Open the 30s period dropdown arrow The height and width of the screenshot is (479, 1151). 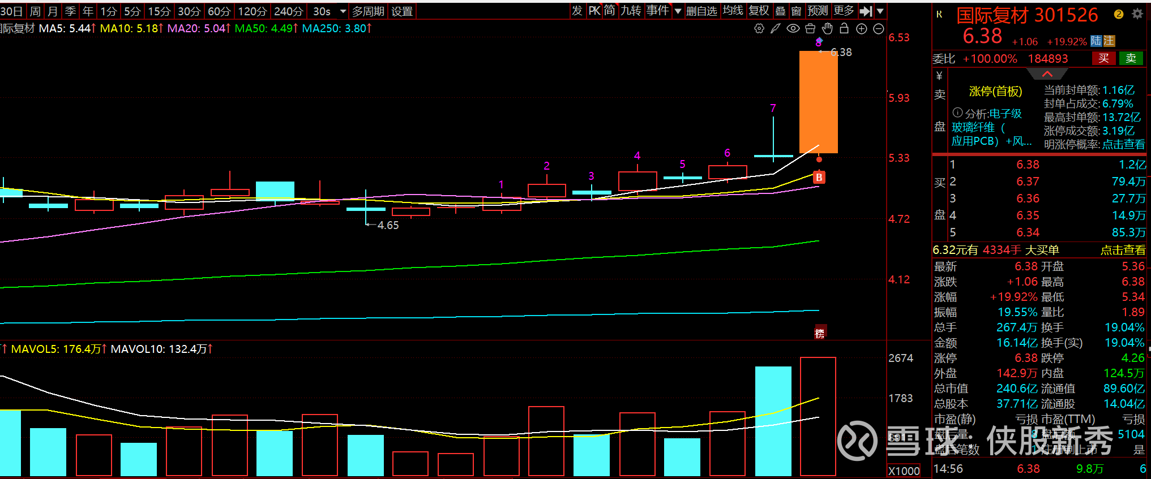[343, 11]
